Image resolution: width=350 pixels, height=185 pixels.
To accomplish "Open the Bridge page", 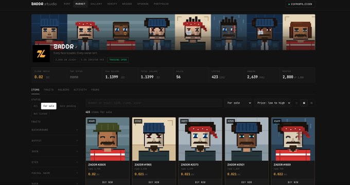I will 127,4.
